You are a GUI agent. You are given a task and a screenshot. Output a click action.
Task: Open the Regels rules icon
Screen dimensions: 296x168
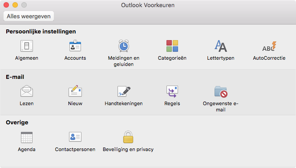(x=172, y=91)
